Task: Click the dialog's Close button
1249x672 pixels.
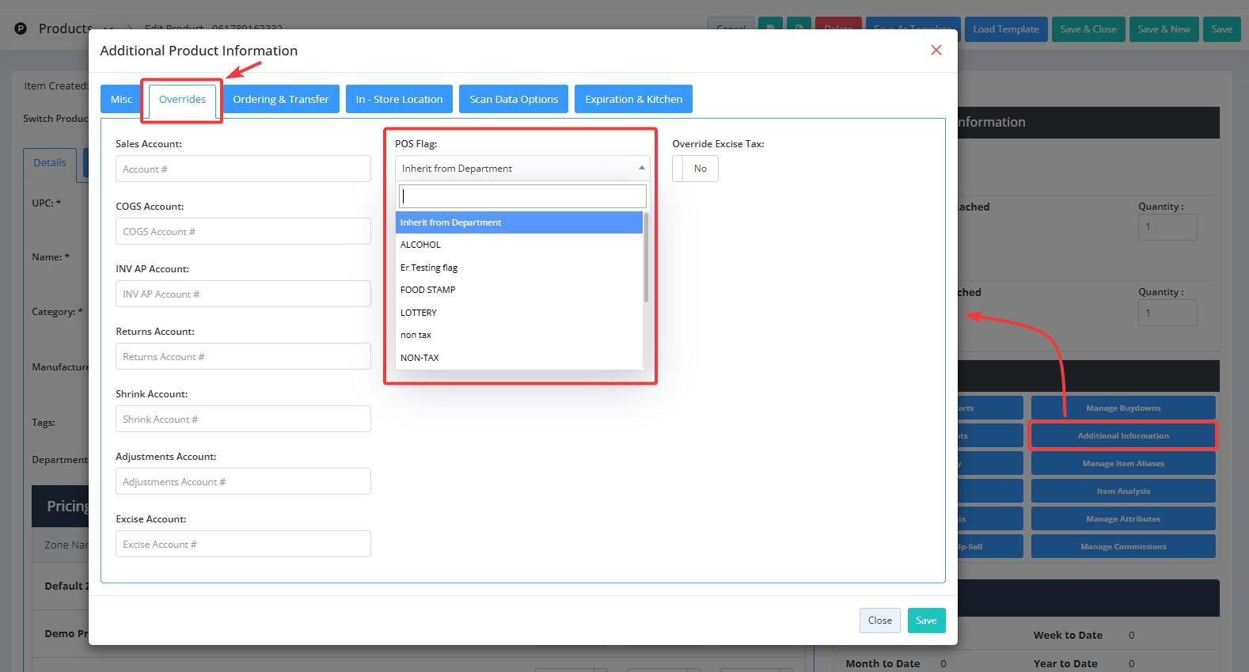Action: pos(879,621)
